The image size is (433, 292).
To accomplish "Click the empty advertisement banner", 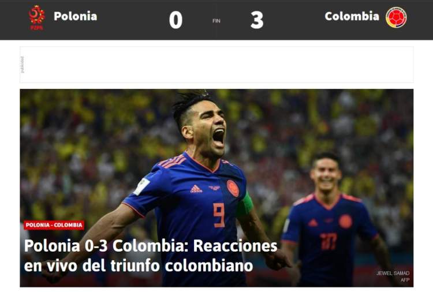I will click(216, 65).
